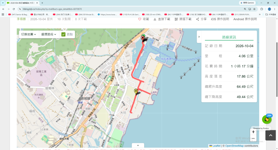Select the 20261004 烏石港 browser tab
Viewport: 278px width, 150px height.
(x=23, y=3)
